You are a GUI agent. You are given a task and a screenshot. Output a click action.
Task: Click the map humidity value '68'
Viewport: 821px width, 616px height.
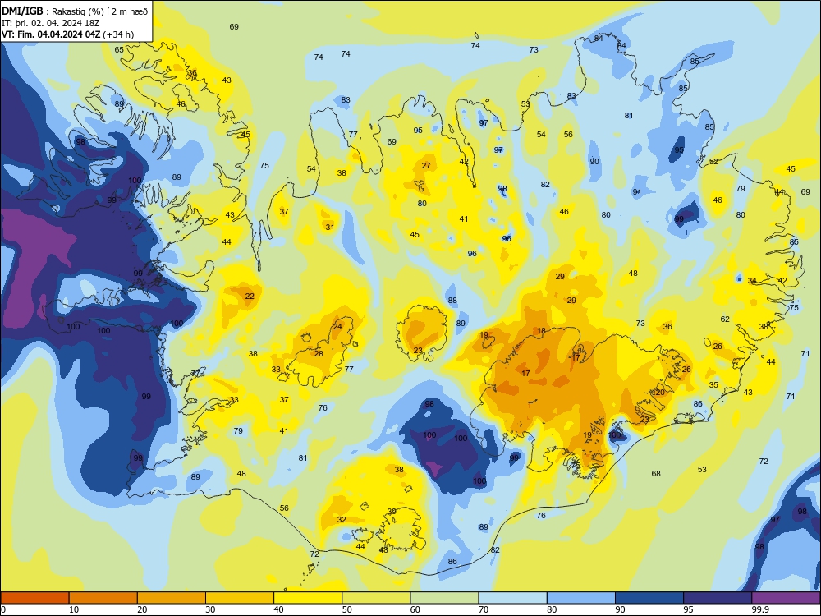(656, 474)
